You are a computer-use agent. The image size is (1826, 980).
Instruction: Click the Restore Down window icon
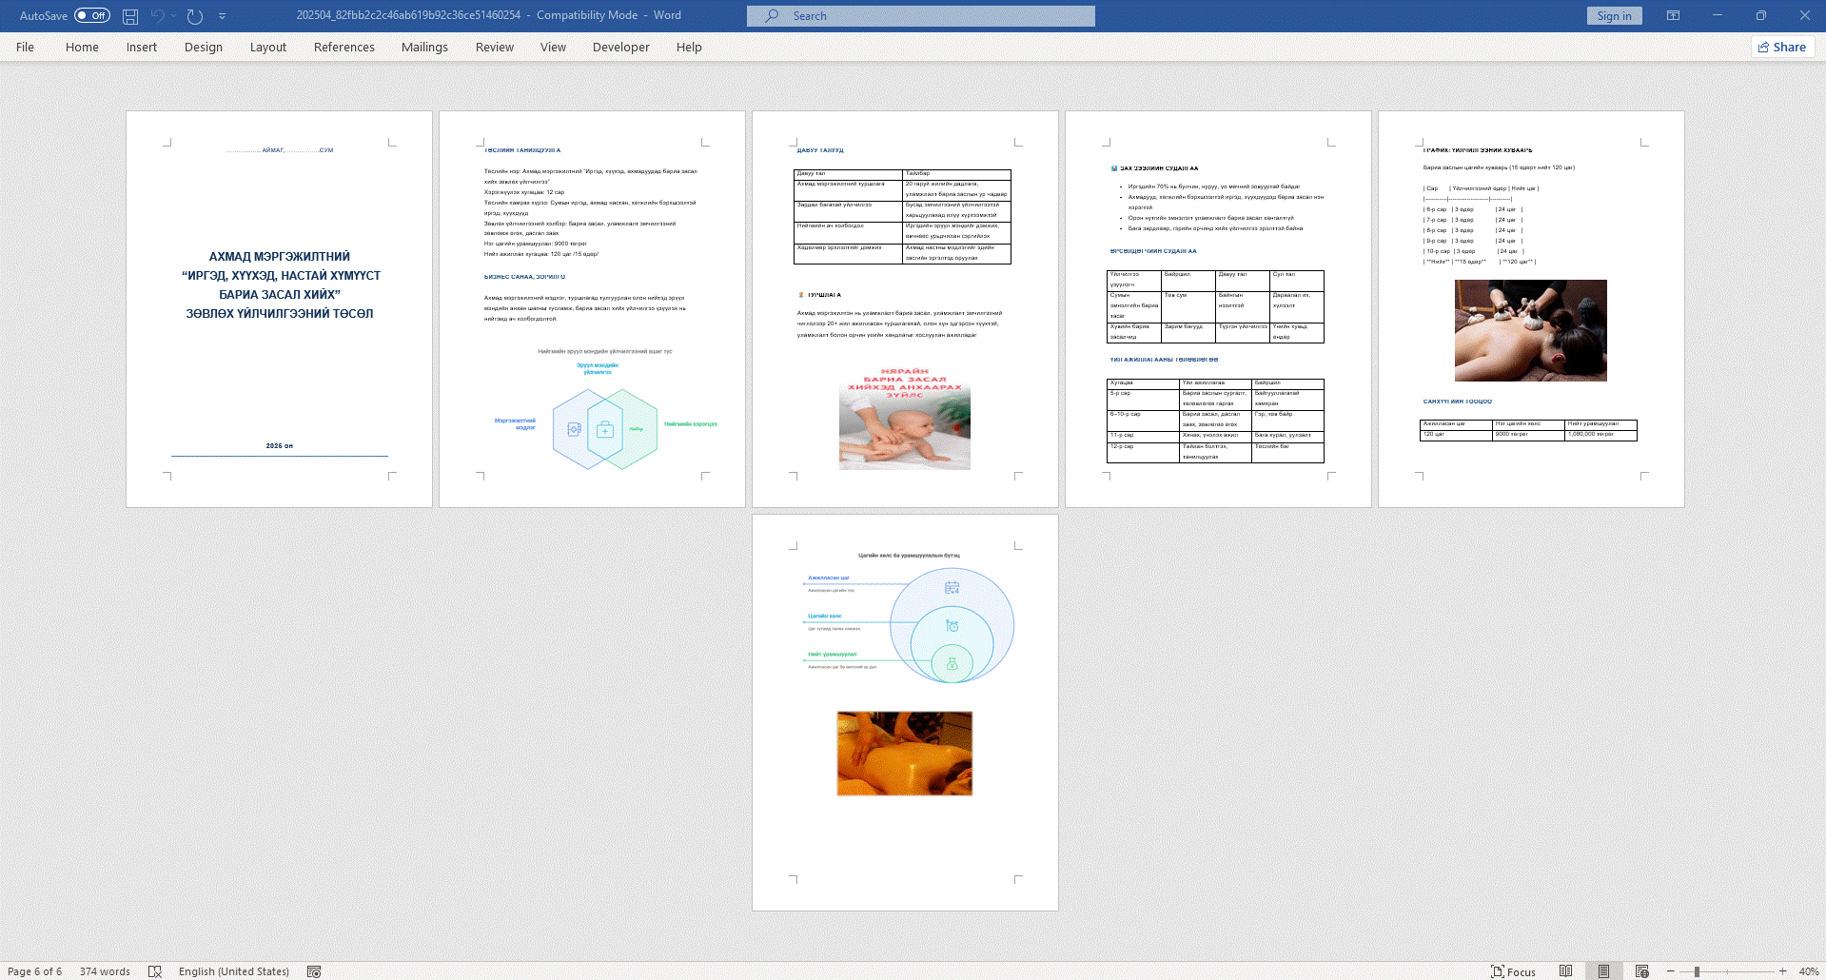(1761, 16)
